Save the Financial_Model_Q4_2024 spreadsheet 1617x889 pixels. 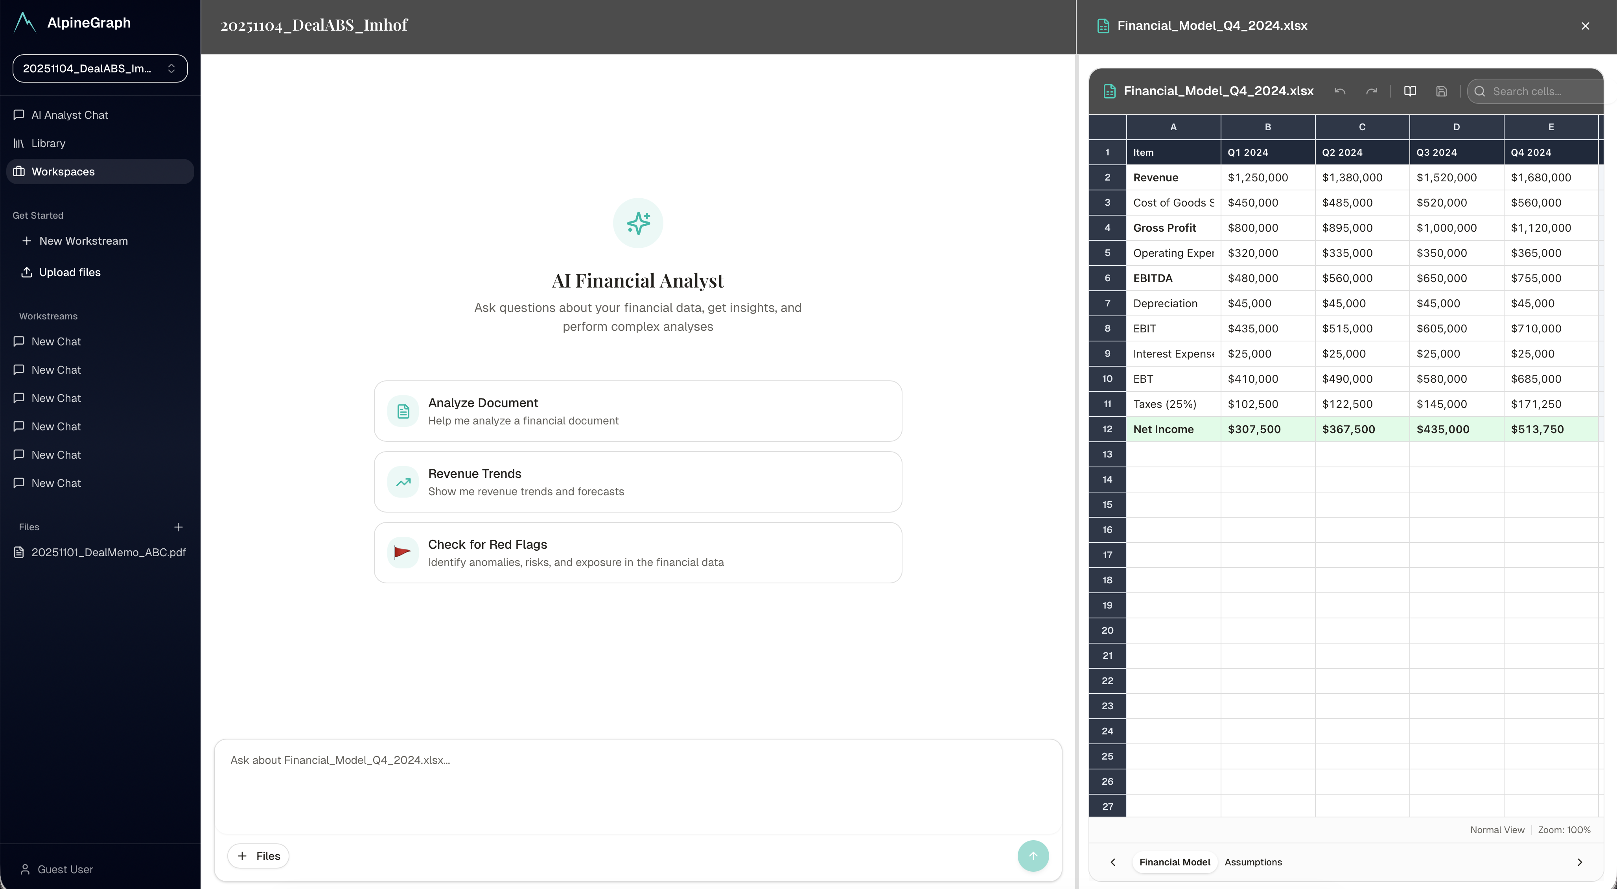click(x=1441, y=91)
